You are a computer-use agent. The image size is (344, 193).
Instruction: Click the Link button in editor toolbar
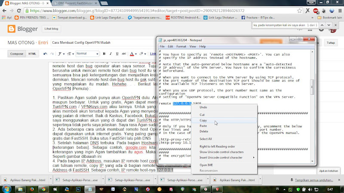click(153, 54)
